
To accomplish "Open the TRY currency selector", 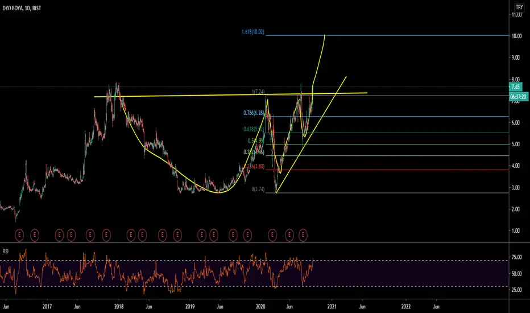I will pos(519,7).
